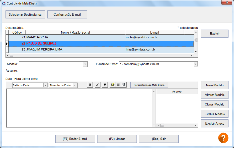Viewport: 234px width, 148px height.
Task: Click the recipients horizontal scroll right arrow
Action: point(191,55)
